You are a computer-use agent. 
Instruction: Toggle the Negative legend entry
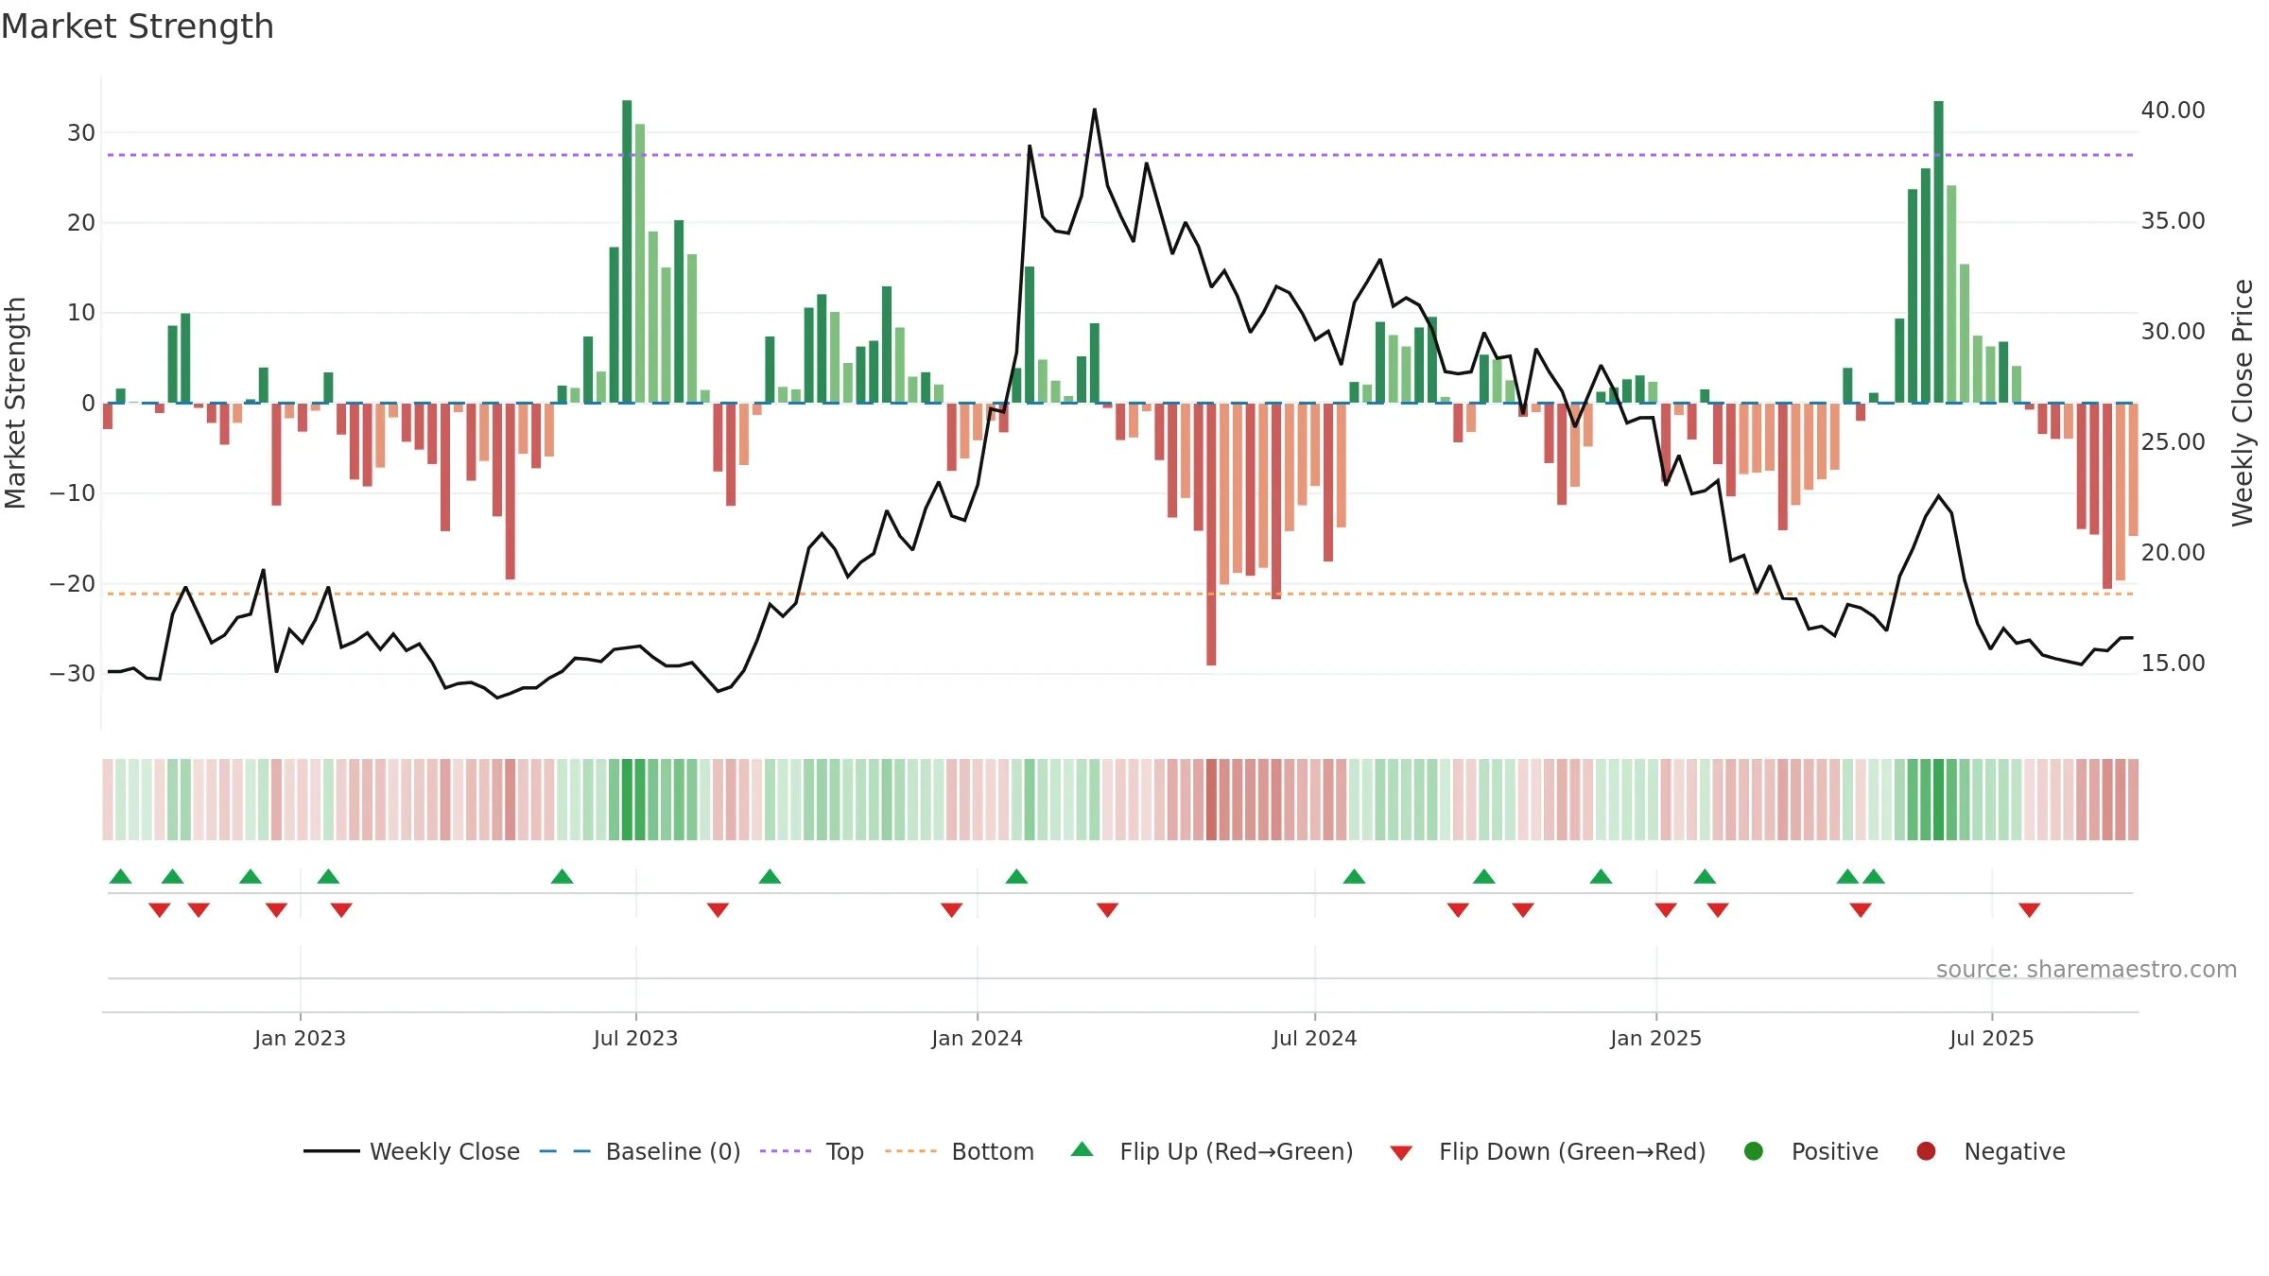(1990, 1151)
